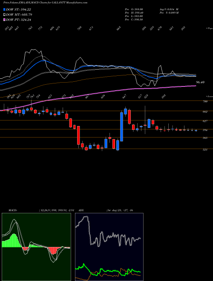Click the 'DOW PT: 524.24' legend text
This screenshot has height=281, width=213.
[x=18, y=20]
